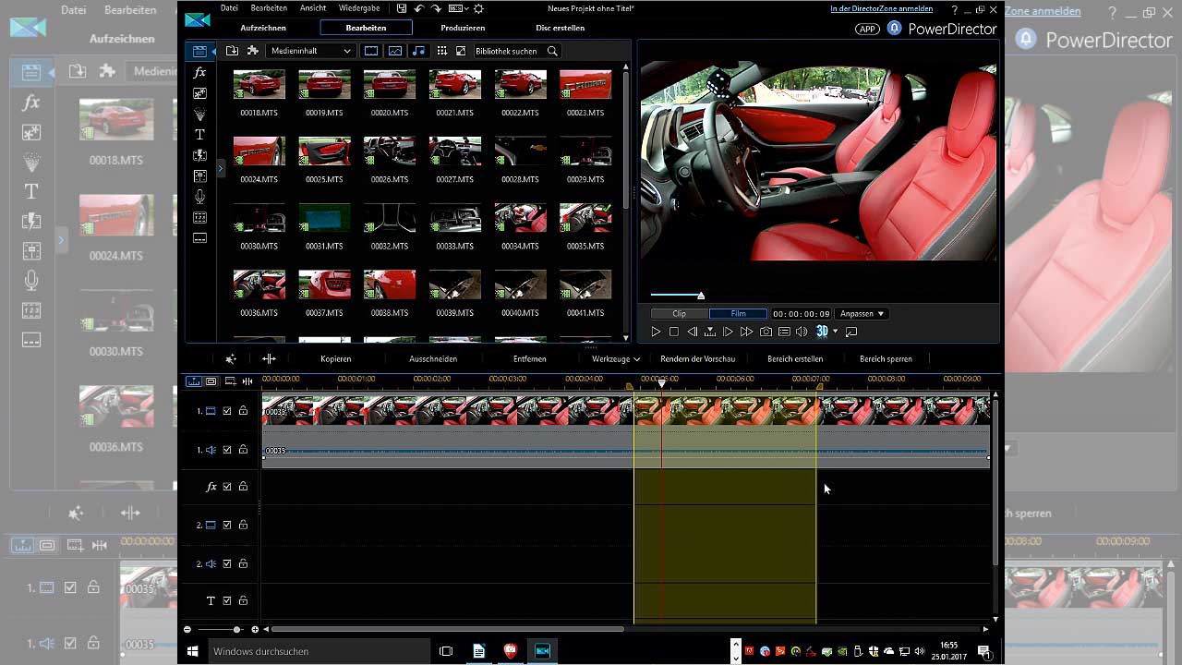The image size is (1182, 665).
Task: Click the preview volume speaker icon
Action: 802,332
